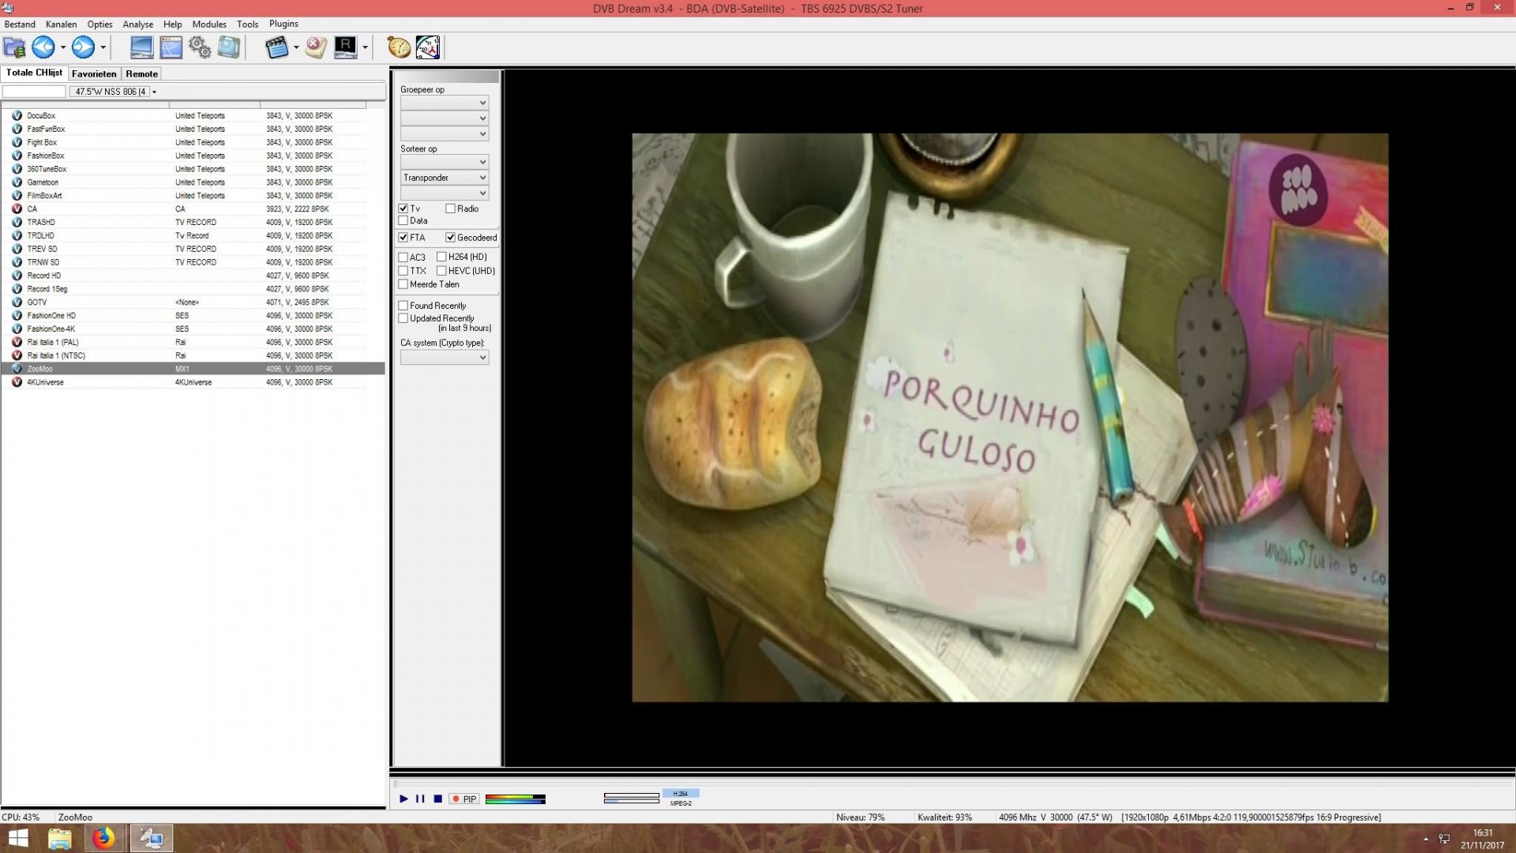This screenshot has height=853, width=1516.
Task: Switch to the Favorieten tab
Action: [94, 73]
